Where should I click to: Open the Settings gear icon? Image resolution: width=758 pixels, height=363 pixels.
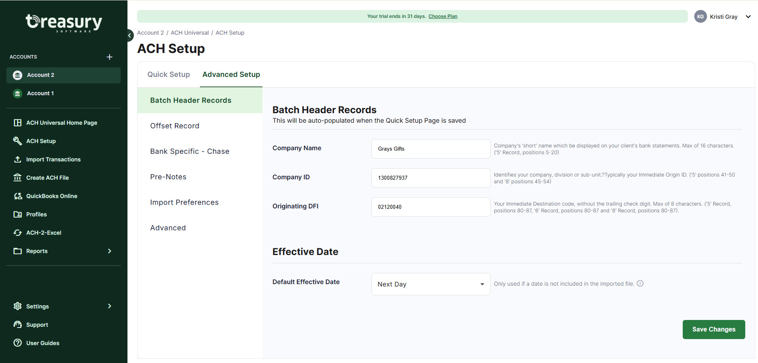click(18, 306)
